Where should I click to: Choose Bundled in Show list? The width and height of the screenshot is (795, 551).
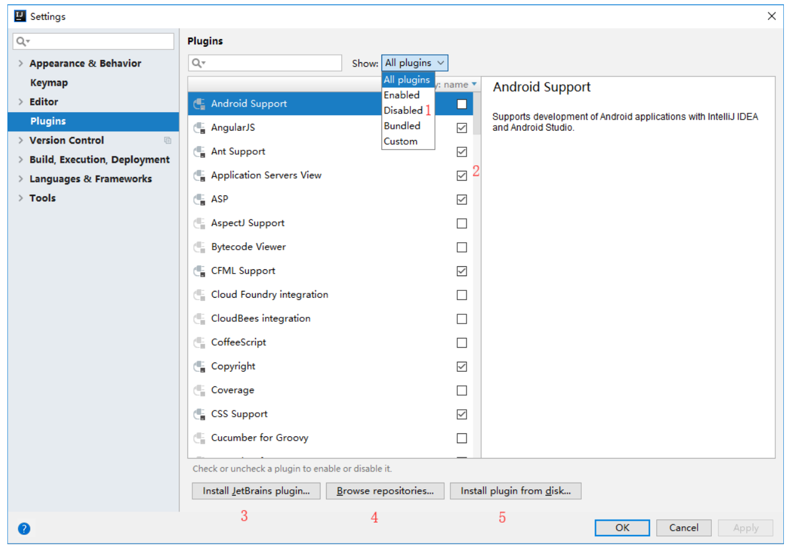[408, 126]
